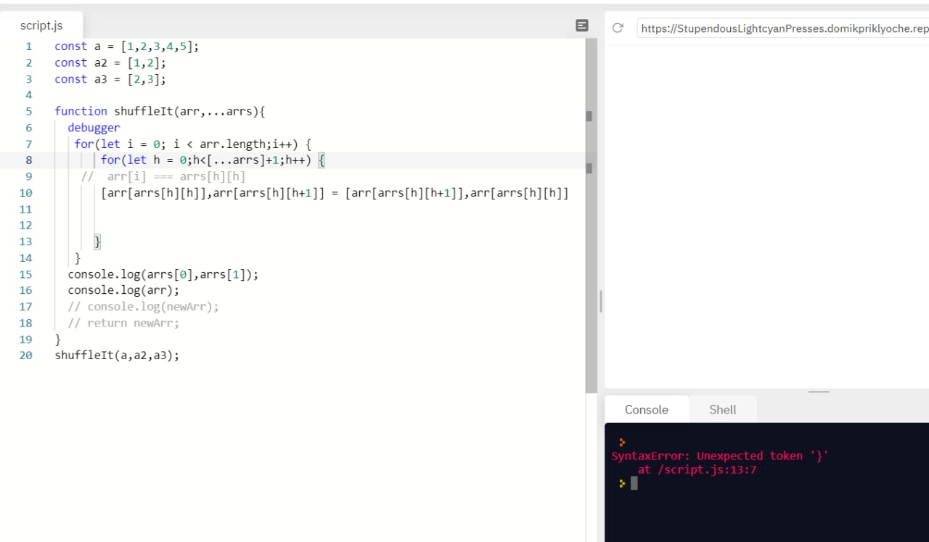Select the script.js file tab

[x=41, y=25]
